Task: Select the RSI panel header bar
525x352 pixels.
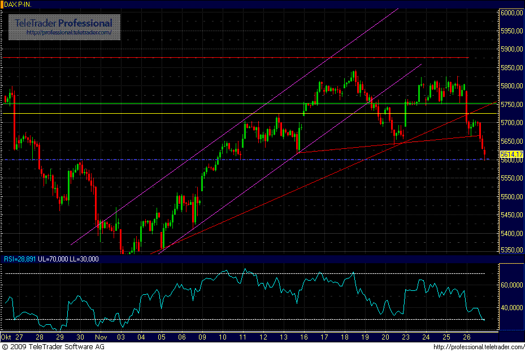Action: (226, 259)
